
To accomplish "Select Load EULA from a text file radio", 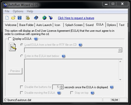I will tap(22, 45).
